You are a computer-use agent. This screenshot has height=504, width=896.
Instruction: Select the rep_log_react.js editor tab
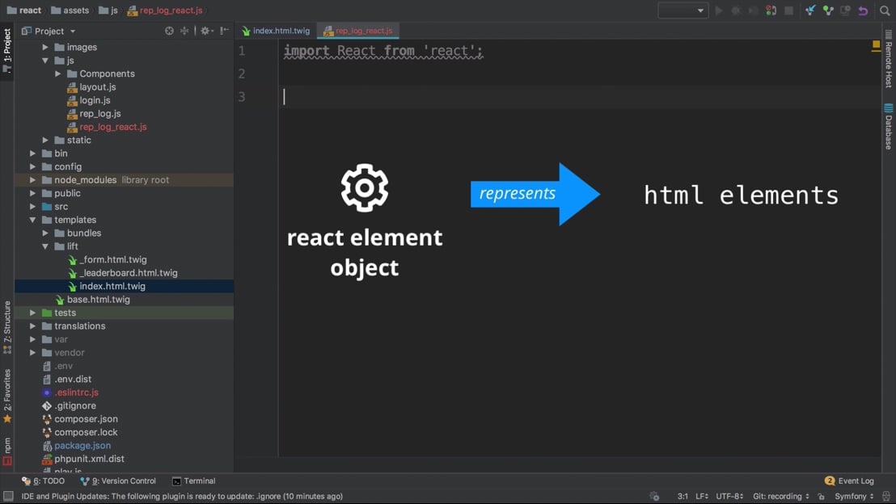[x=358, y=31]
